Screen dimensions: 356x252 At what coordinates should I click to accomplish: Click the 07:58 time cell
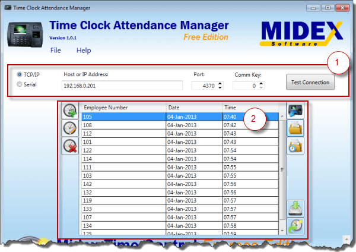(x=250, y=226)
